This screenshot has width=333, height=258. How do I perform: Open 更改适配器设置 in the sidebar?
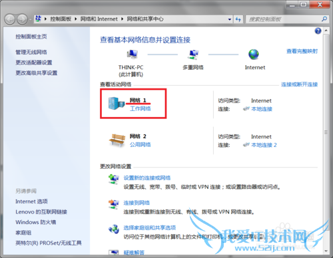coord(34,63)
